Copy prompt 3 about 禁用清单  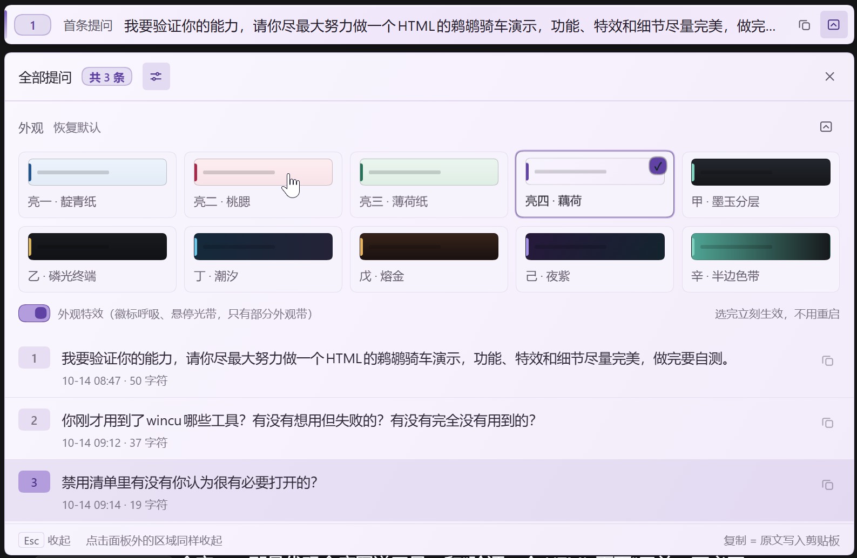tap(827, 485)
